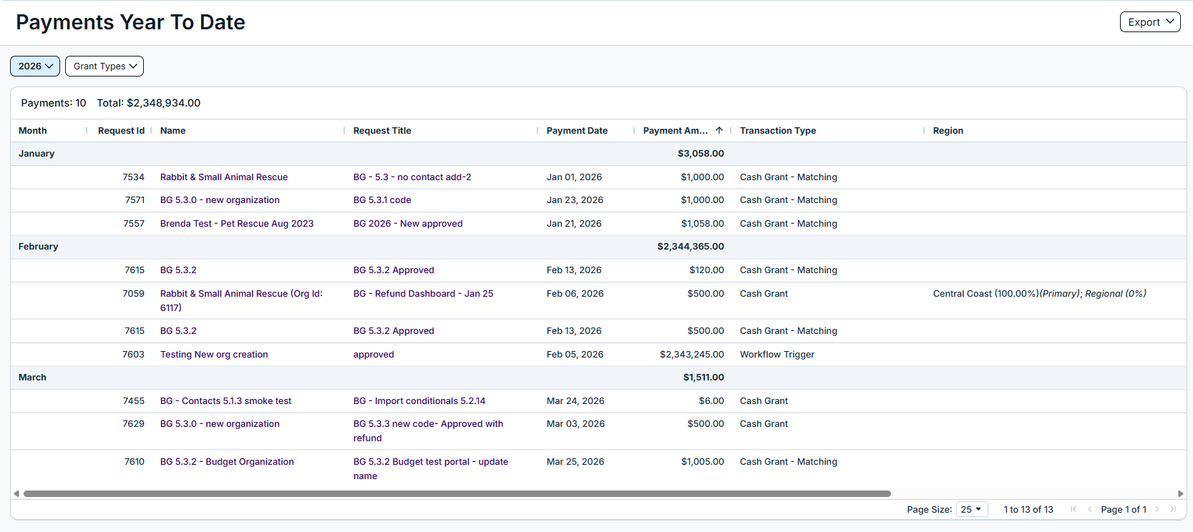Click the ascending sort arrow on Payment Amount
The image size is (1193, 532).
click(719, 130)
